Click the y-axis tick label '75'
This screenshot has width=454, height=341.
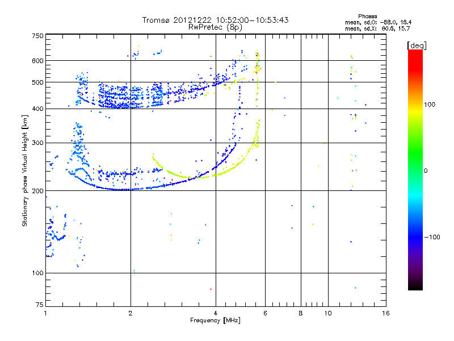tap(40, 305)
